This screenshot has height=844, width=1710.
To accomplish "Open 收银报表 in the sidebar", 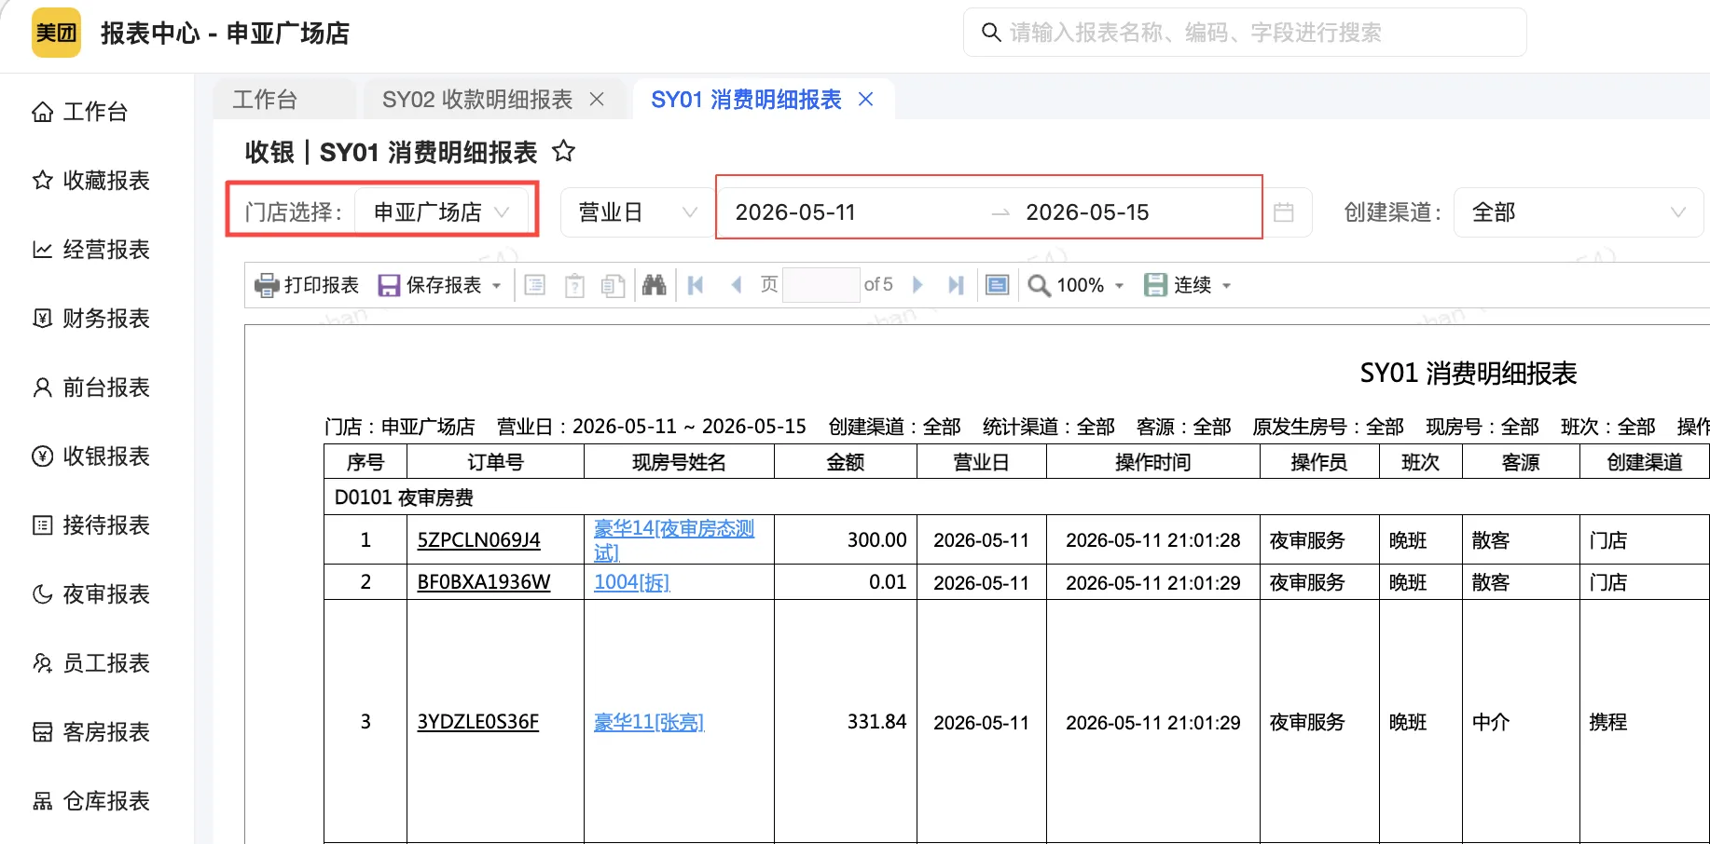I will [91, 456].
